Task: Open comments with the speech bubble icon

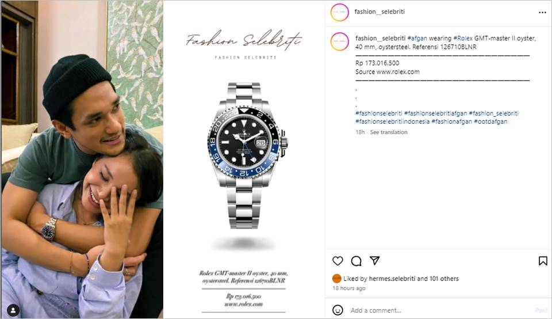Action: (356, 261)
